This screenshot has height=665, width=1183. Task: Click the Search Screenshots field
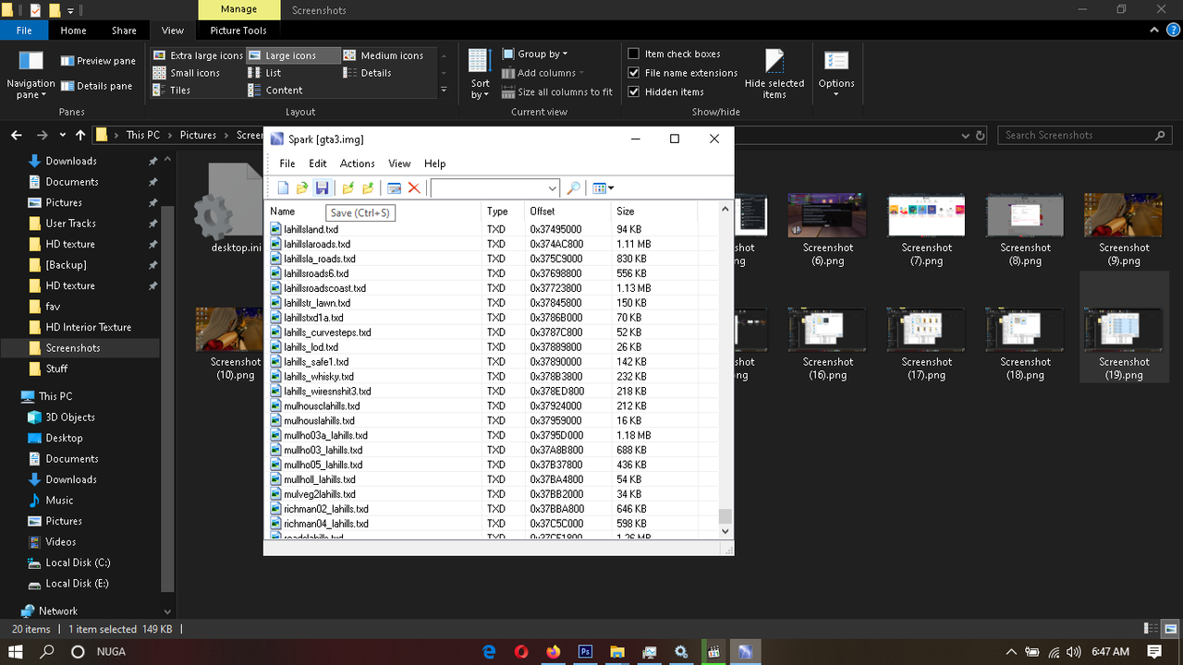click(x=1086, y=135)
